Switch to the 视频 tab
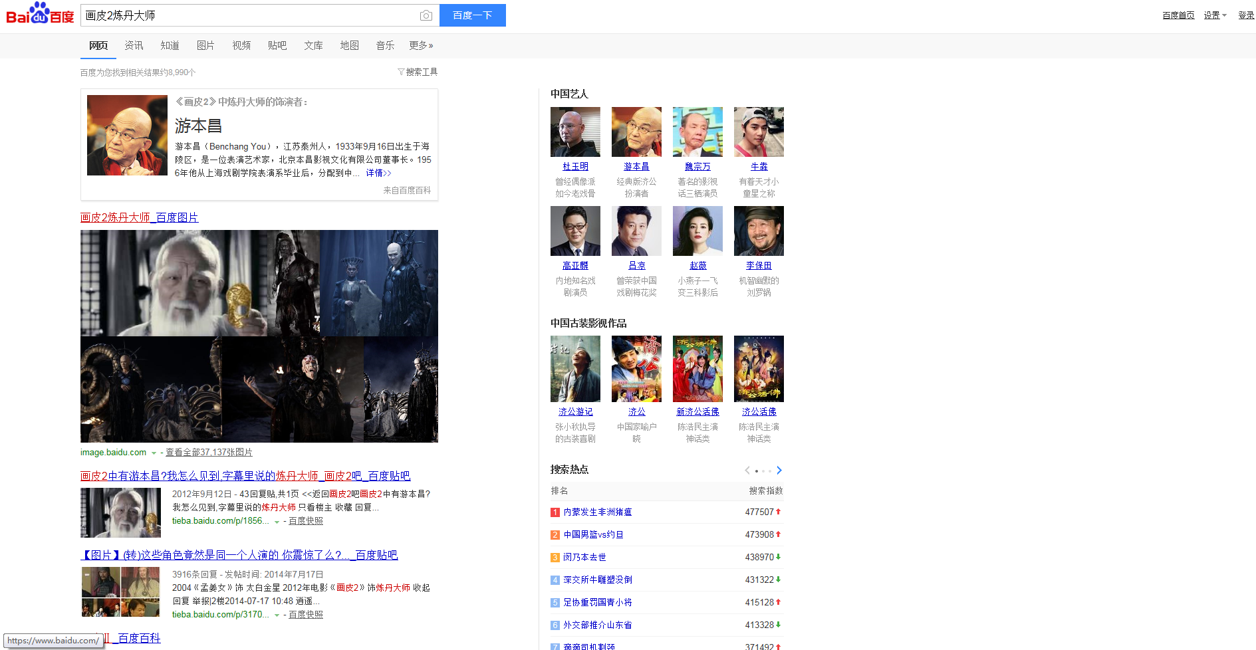Image resolution: width=1256 pixels, height=650 pixels. click(241, 45)
